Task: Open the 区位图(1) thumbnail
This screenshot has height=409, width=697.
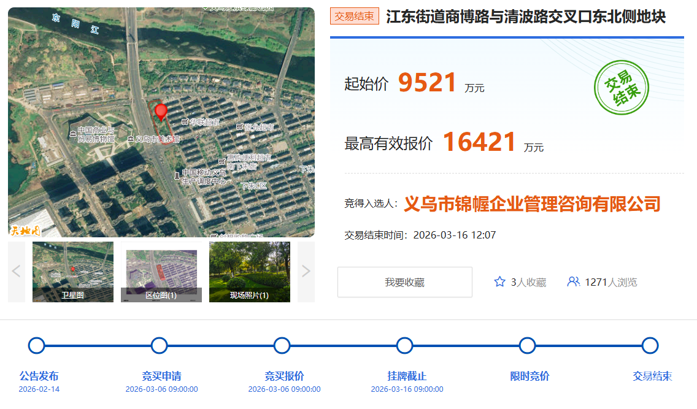Action: tap(161, 272)
